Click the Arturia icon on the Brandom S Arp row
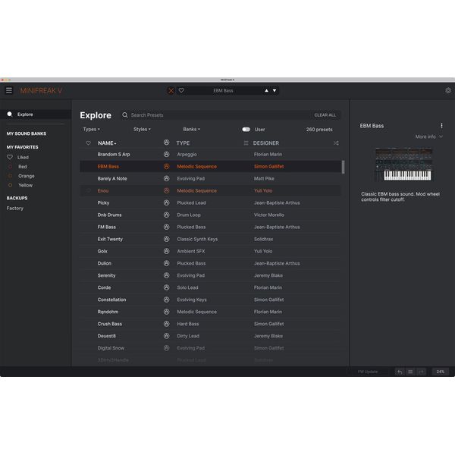Screen dimensions: 455x455 (x=166, y=155)
